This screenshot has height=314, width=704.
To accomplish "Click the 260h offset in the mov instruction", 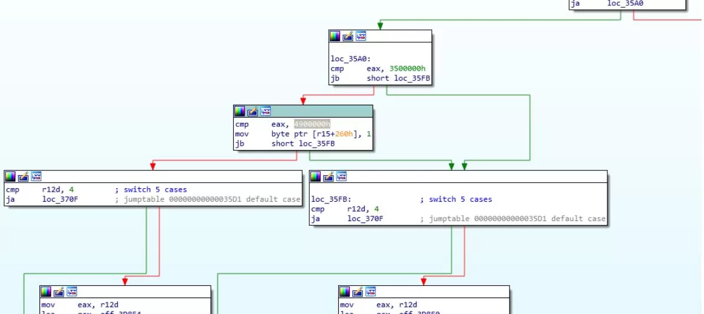I will 344,134.
